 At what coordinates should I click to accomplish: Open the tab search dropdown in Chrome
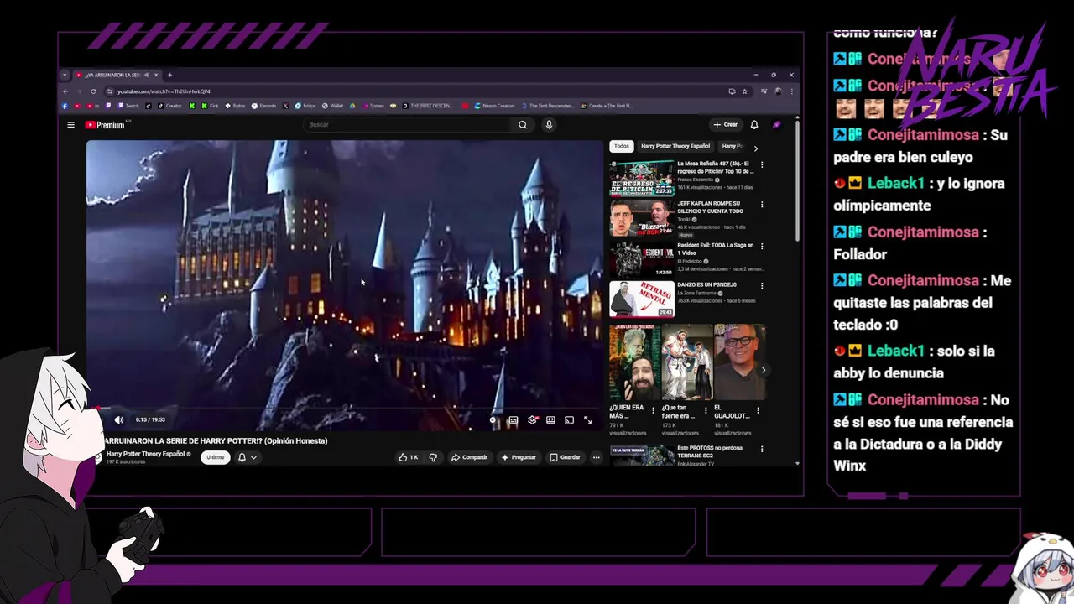(x=65, y=75)
